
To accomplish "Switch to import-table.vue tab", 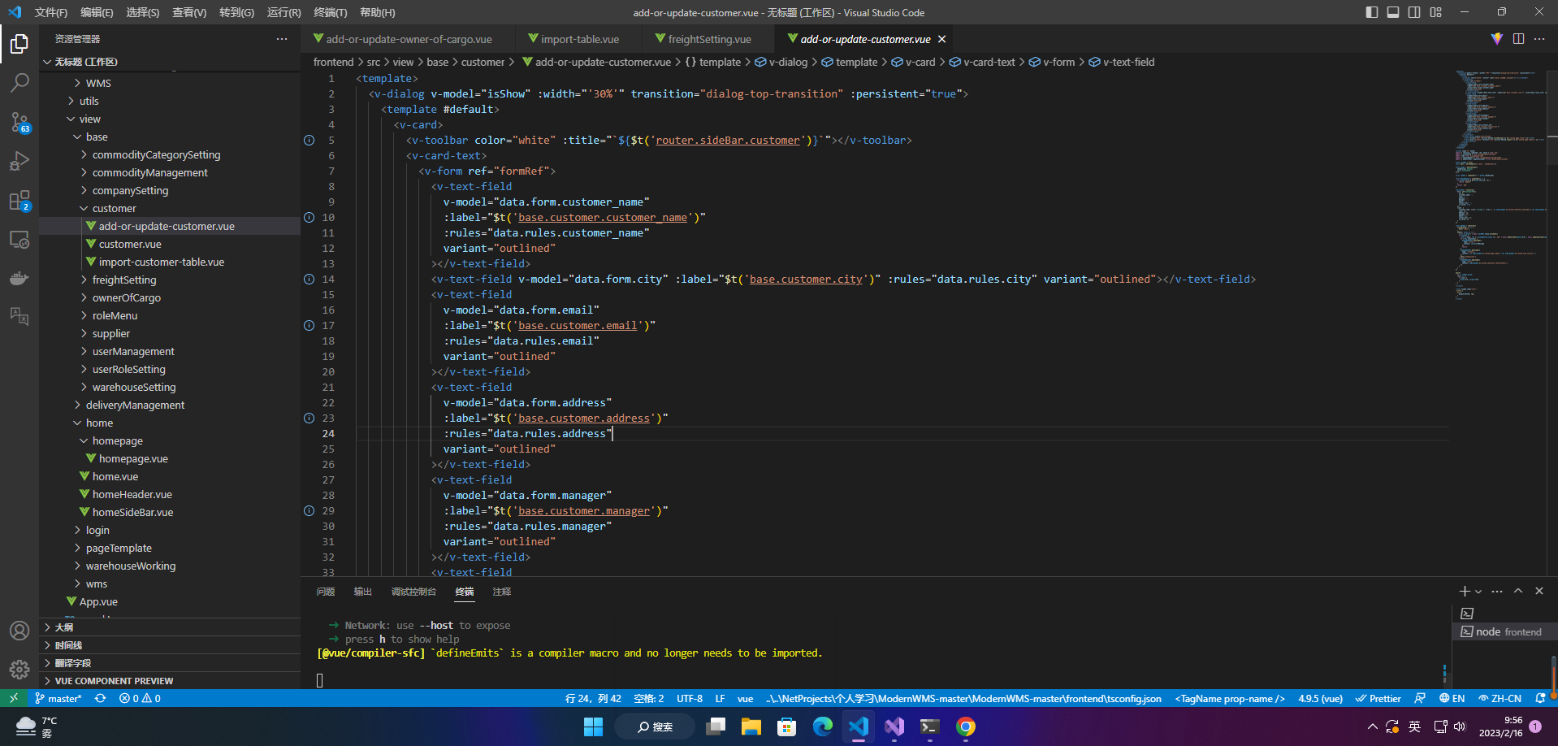I will point(578,39).
